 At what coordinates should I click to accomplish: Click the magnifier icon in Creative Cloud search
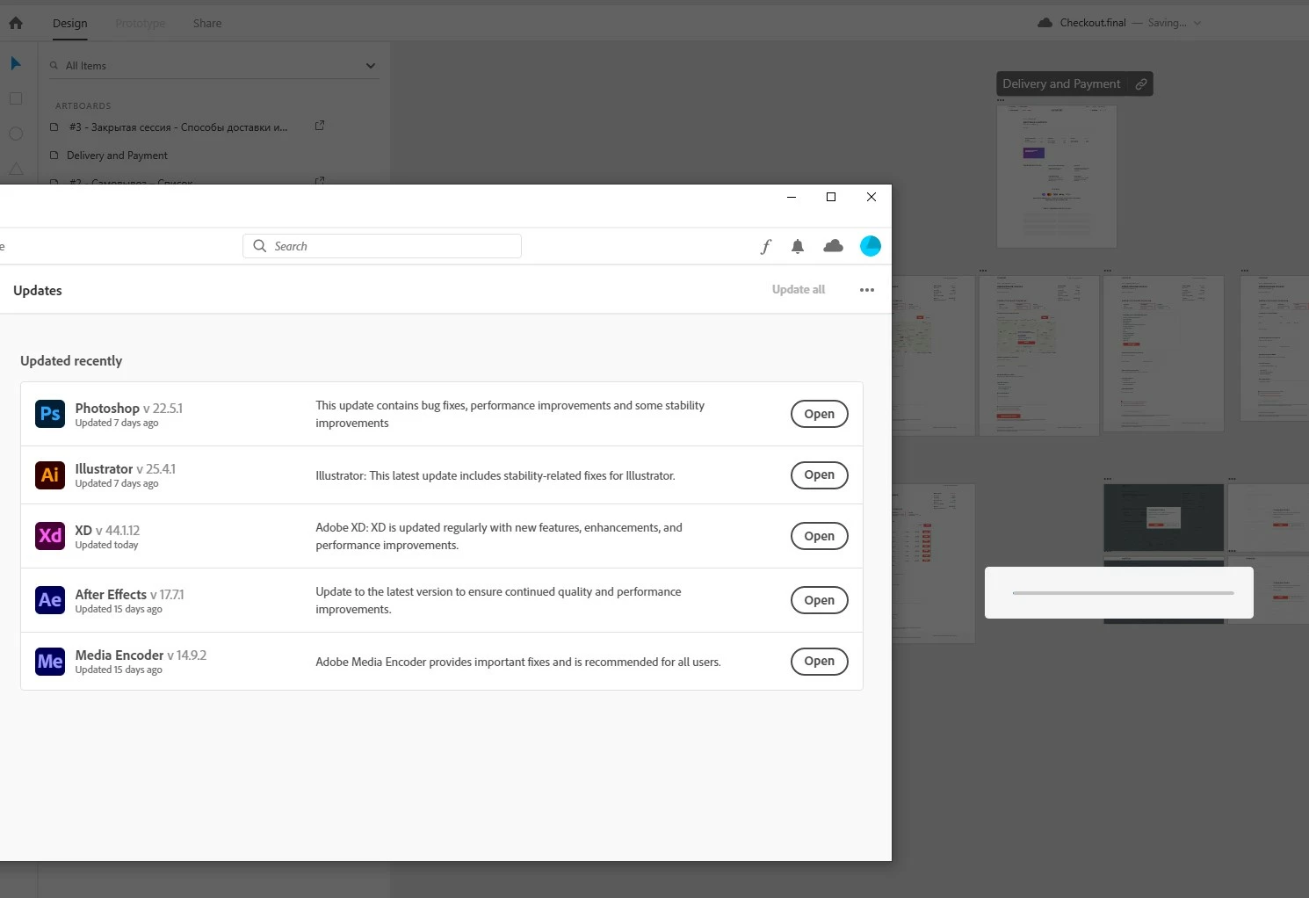(x=259, y=246)
